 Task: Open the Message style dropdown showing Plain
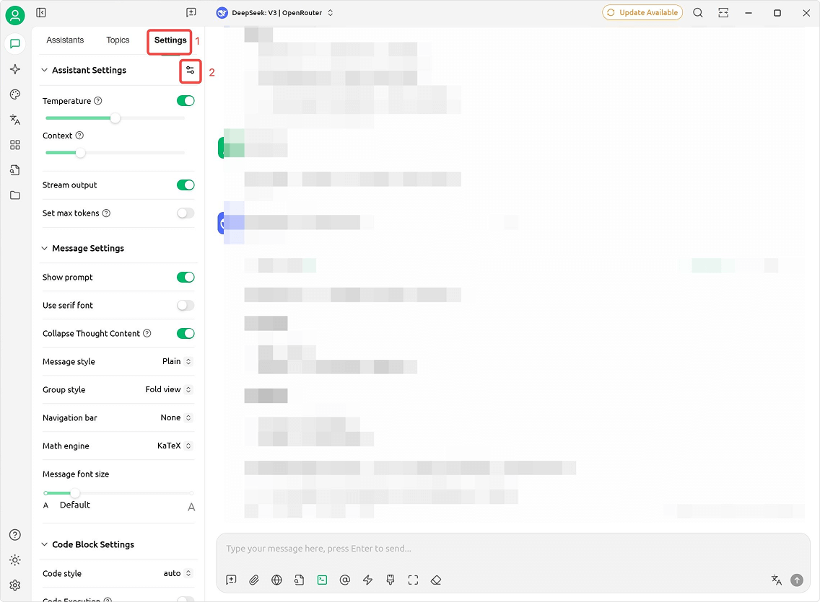(177, 361)
